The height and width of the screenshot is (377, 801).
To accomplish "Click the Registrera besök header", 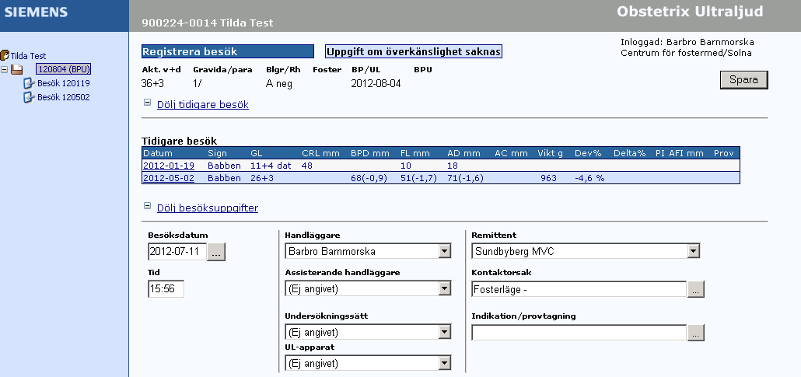I will (228, 51).
